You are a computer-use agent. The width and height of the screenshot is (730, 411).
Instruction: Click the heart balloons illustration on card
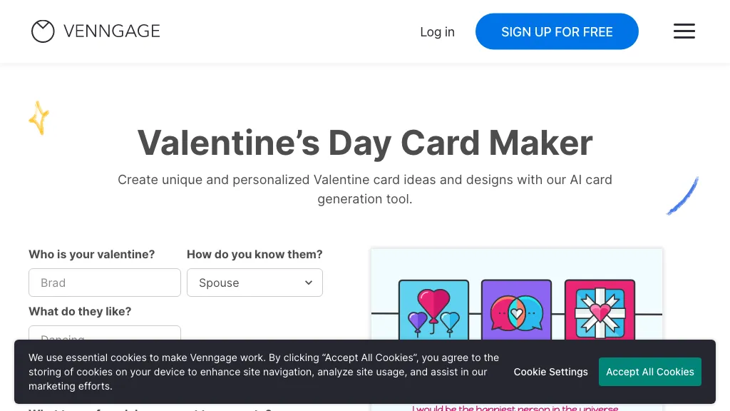[x=433, y=311]
